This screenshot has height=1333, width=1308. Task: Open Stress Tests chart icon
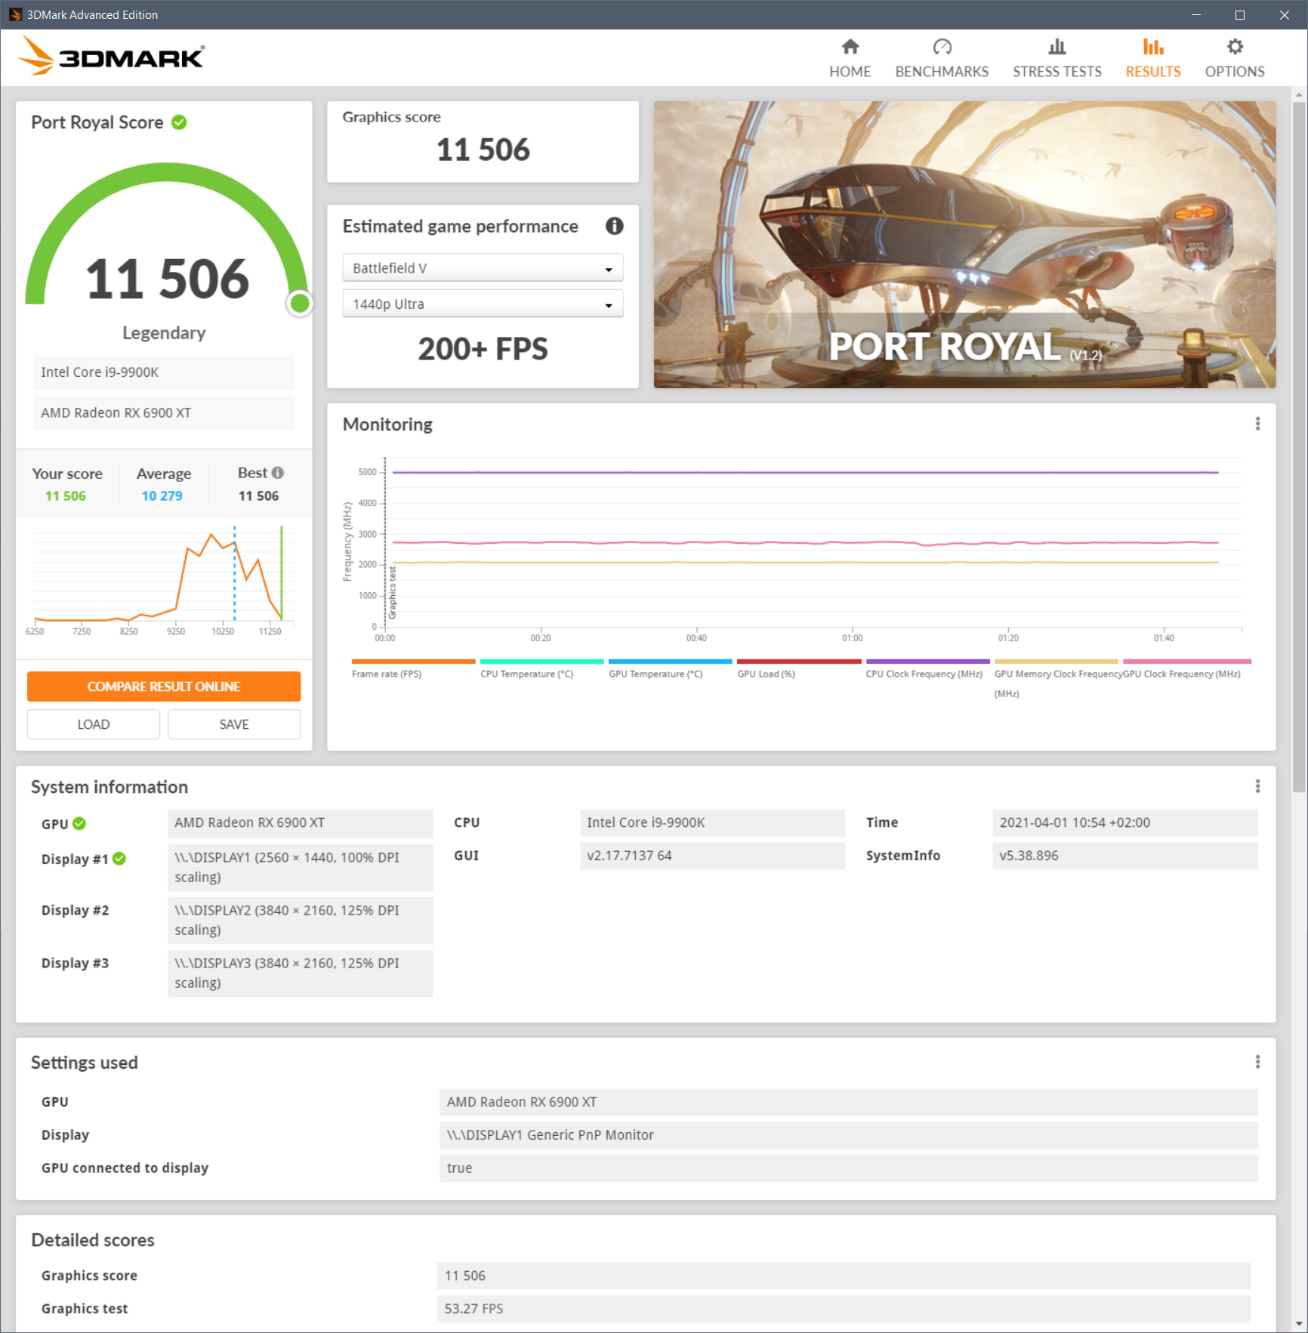pos(1057,47)
